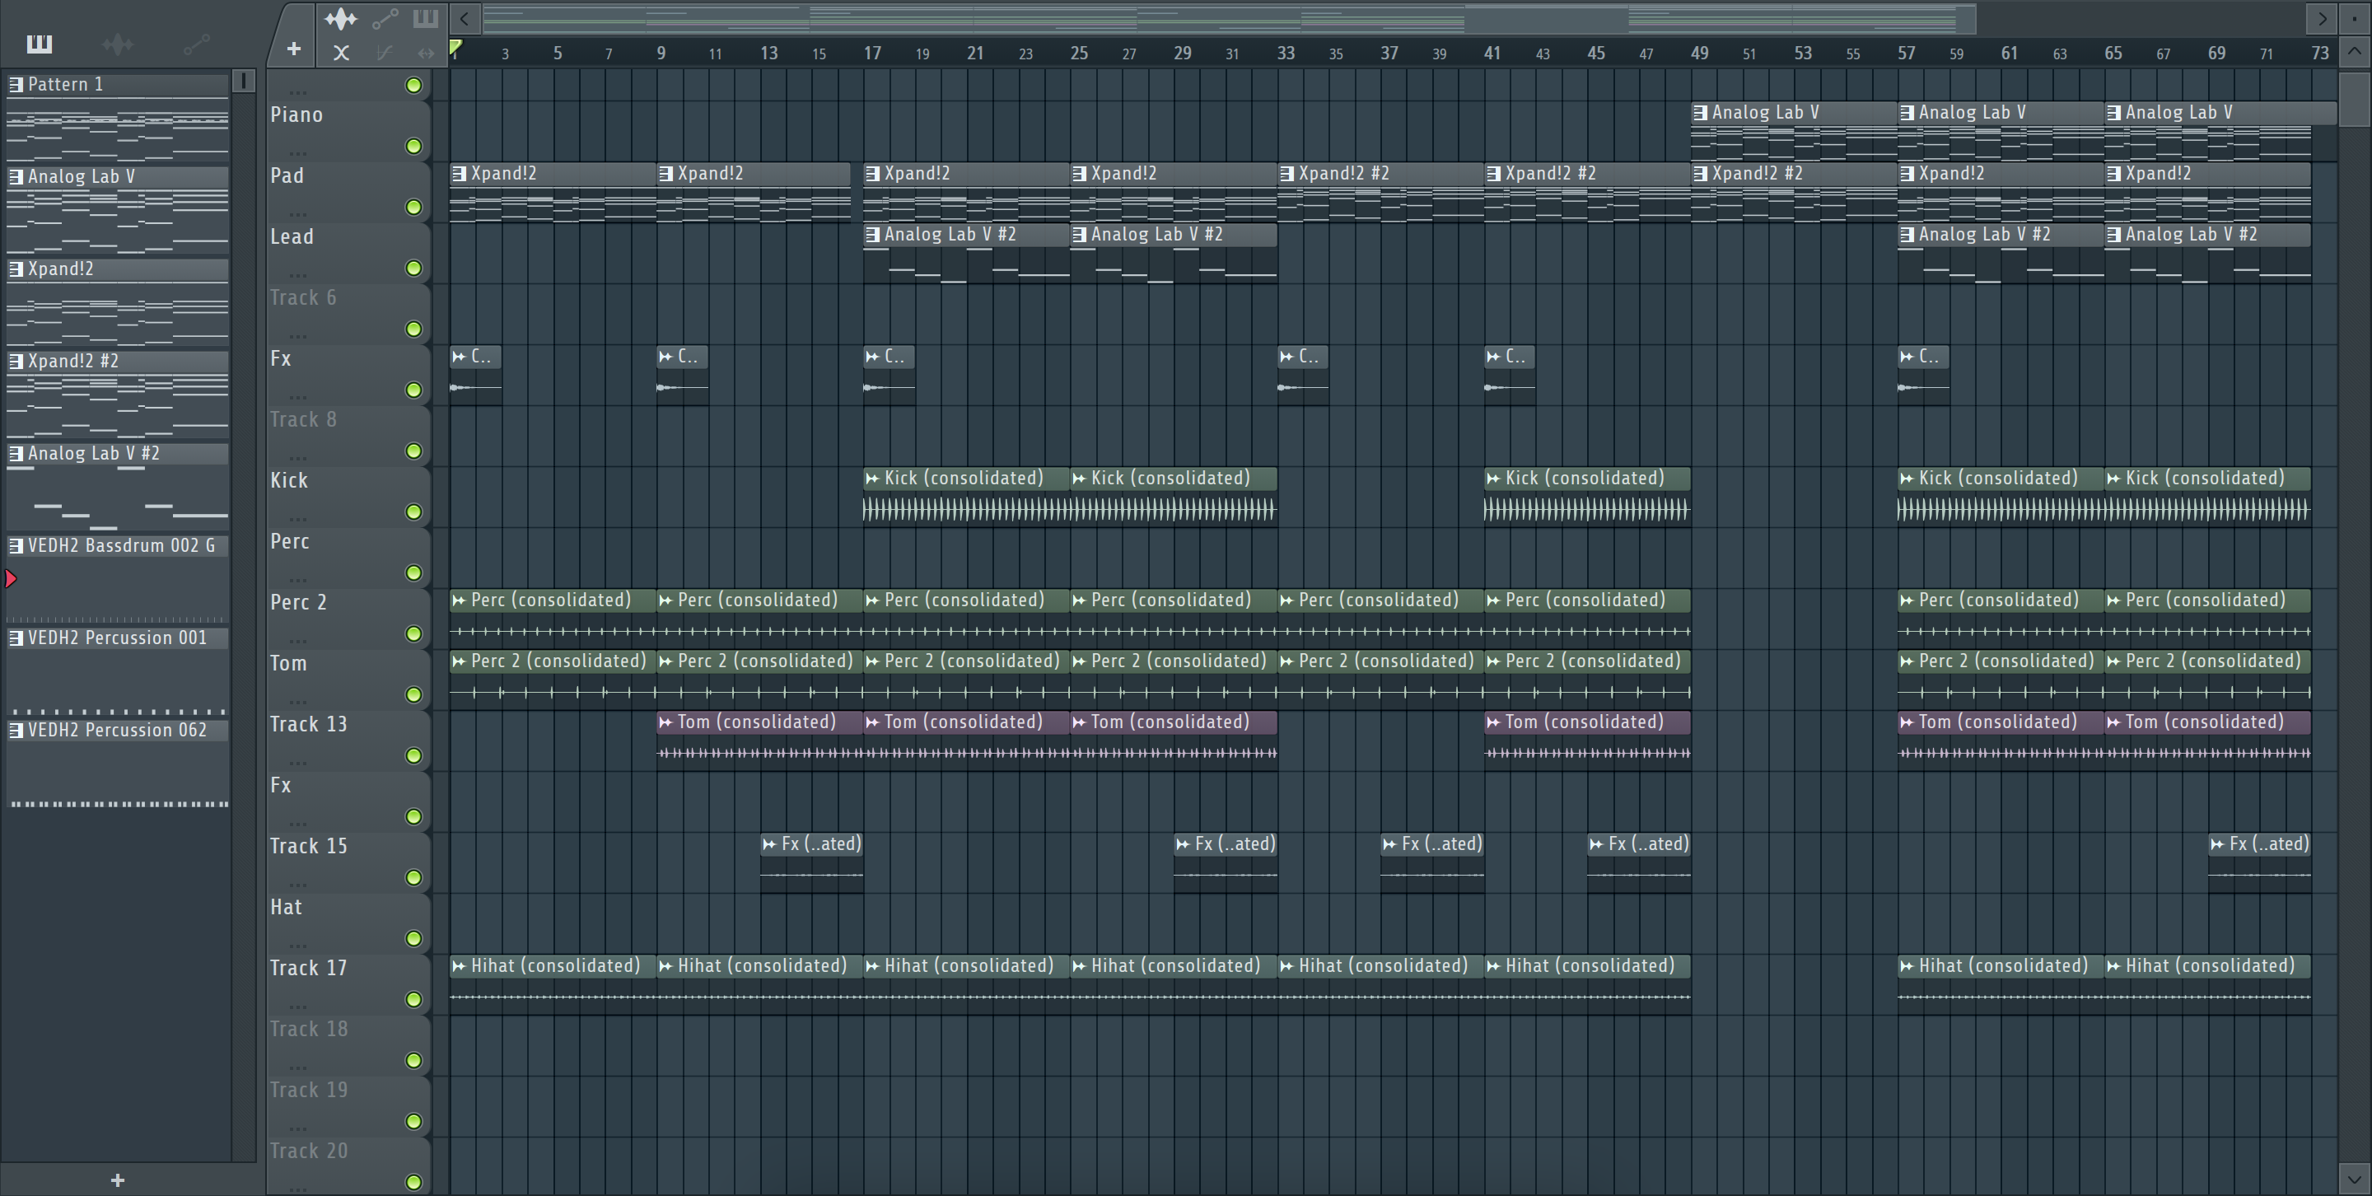This screenshot has height=1196, width=2372.
Task: Show pattern clips in the picker panel
Action: coord(40,44)
